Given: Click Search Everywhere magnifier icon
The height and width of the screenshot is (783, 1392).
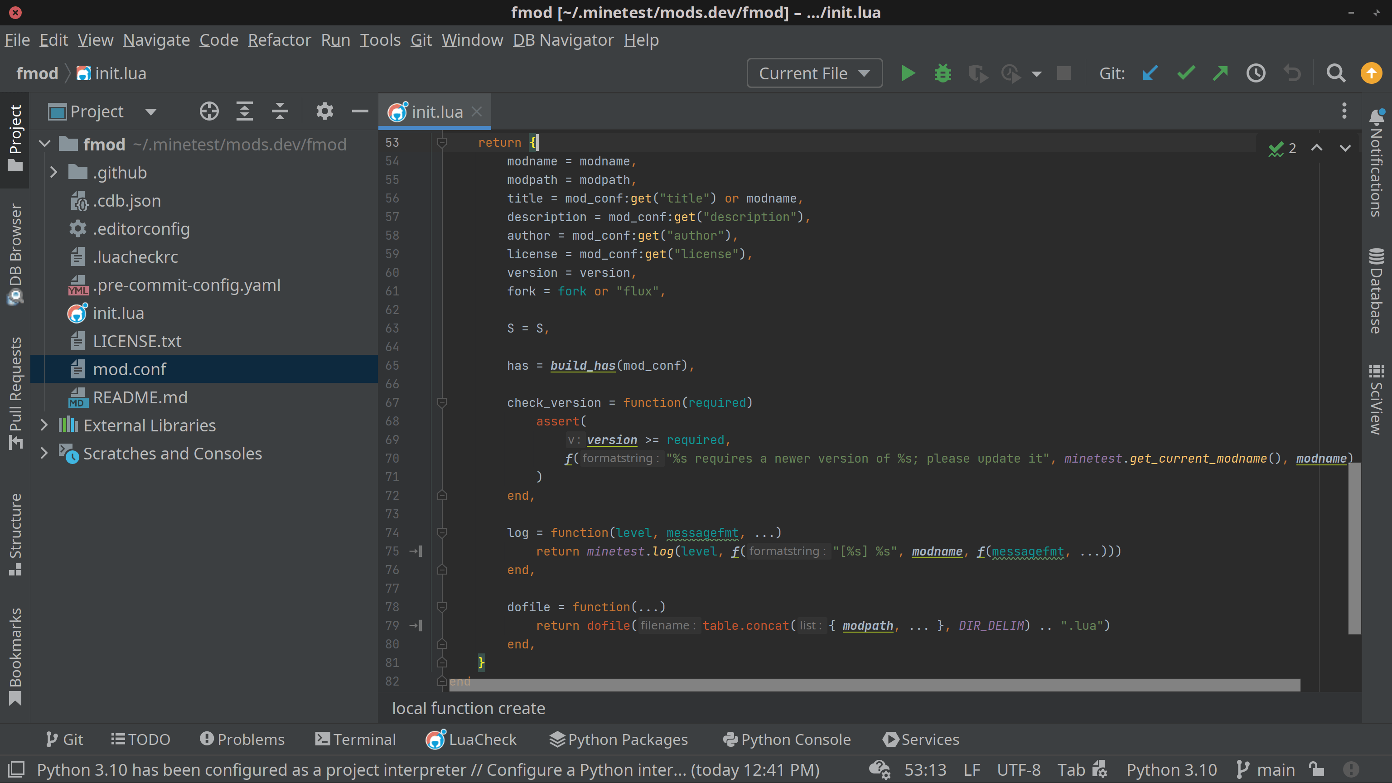Looking at the screenshot, I should click(1336, 73).
